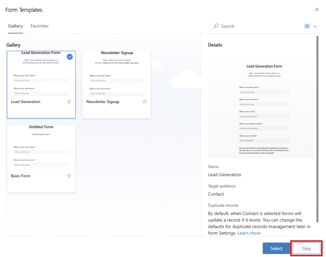Click the grid view layout icon

click(307, 26)
